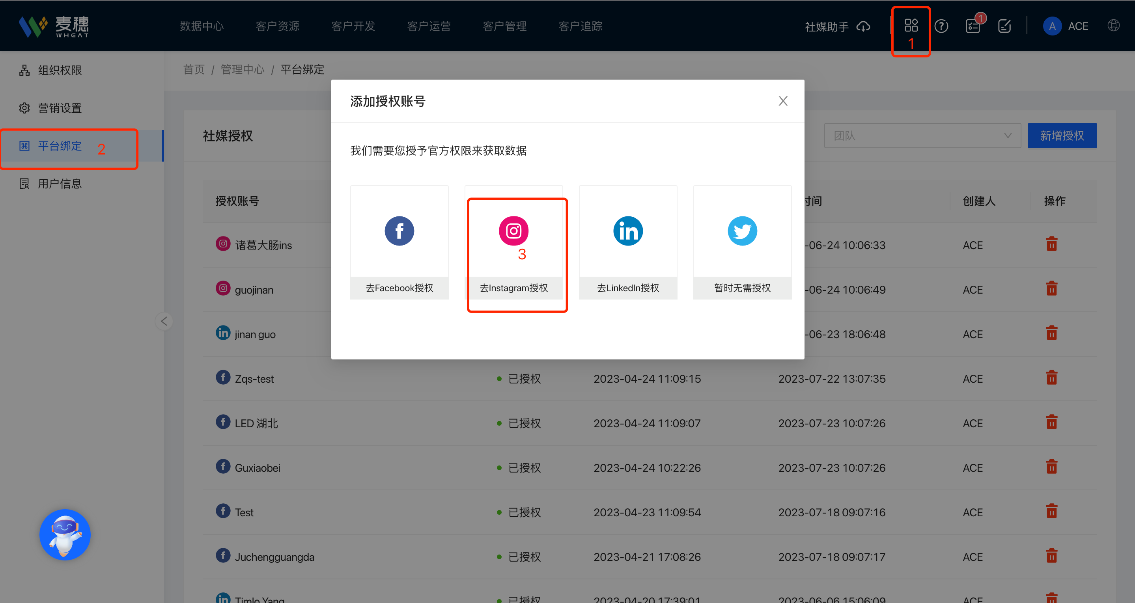This screenshot has height=603, width=1135.
Task: Click the Juchengguangda account name
Action: pyautogui.click(x=274, y=557)
